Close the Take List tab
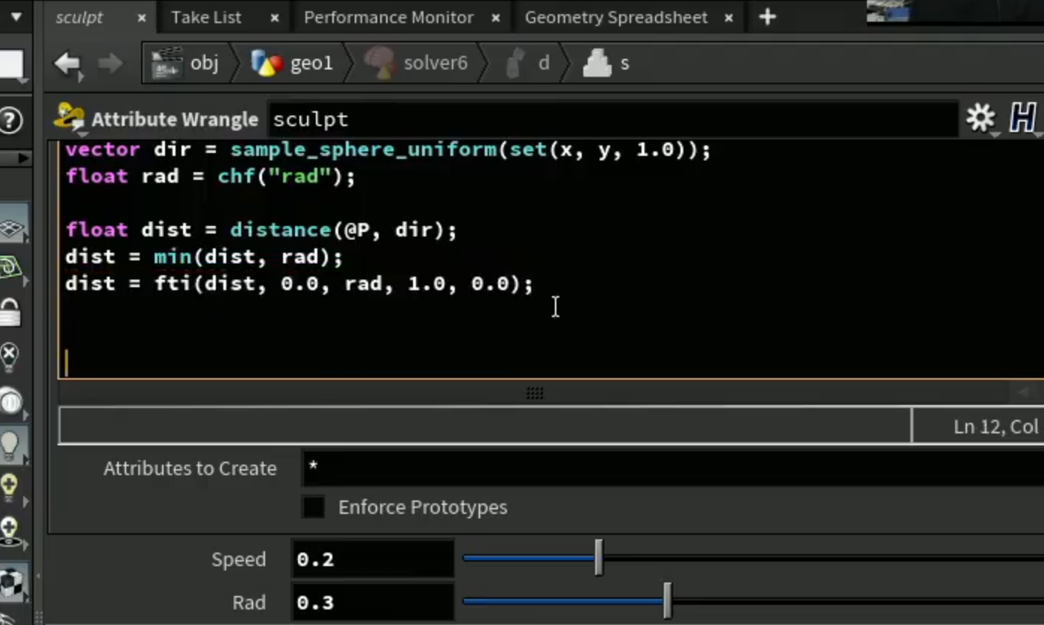 coord(274,18)
